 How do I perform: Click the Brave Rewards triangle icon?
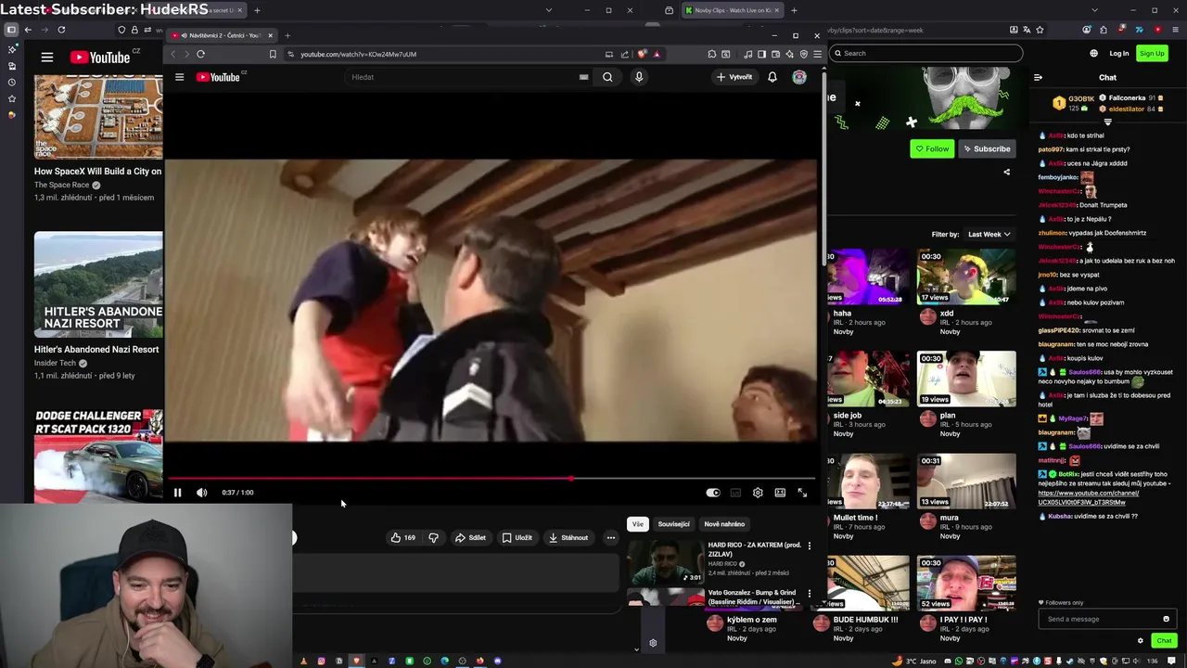point(657,54)
